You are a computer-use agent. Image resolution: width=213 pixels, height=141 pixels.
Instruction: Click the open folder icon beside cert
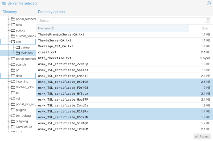point(13,42)
